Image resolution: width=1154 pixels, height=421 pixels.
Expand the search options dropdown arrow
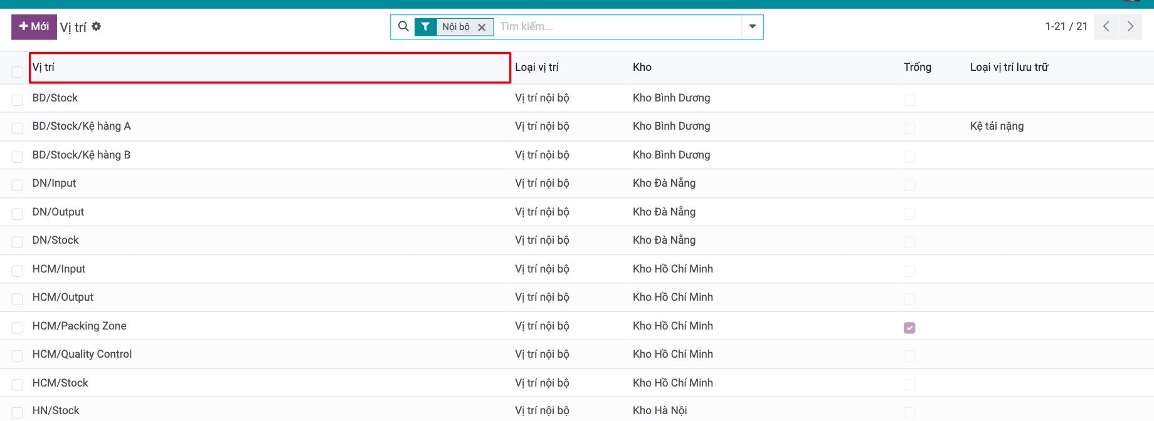(x=753, y=27)
